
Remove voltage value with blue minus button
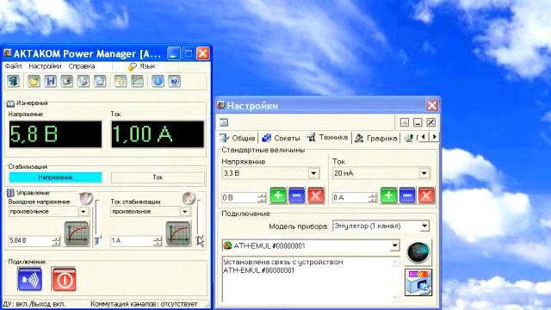tap(296, 195)
